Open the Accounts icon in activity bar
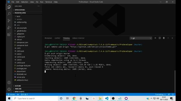The image size is (181, 101). [x=9, y=82]
